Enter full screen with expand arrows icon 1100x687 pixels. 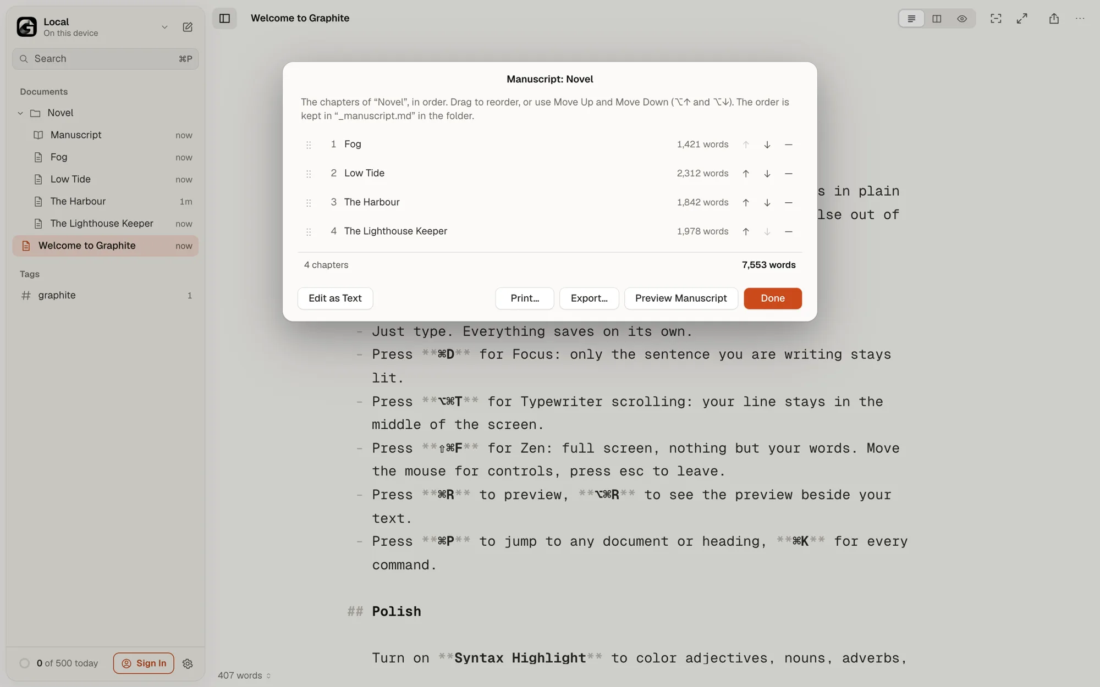click(x=1022, y=19)
